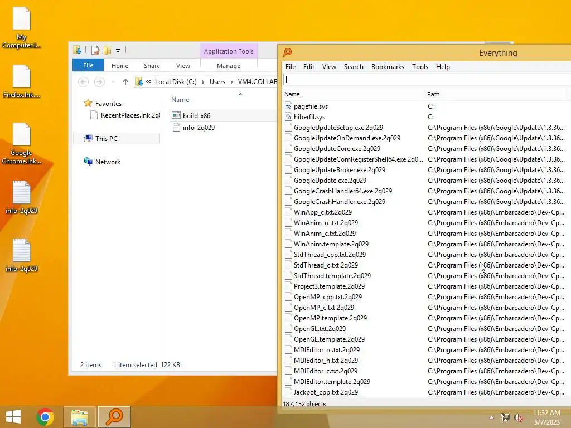Click Users breadcrumb in address bar
This screenshot has height=428, width=571.
tap(217, 82)
